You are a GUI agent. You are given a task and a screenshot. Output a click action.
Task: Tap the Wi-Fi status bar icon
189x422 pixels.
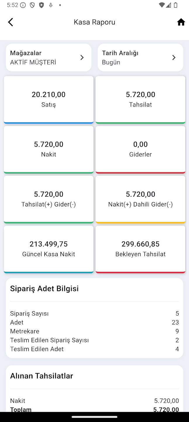[x=162, y=5]
